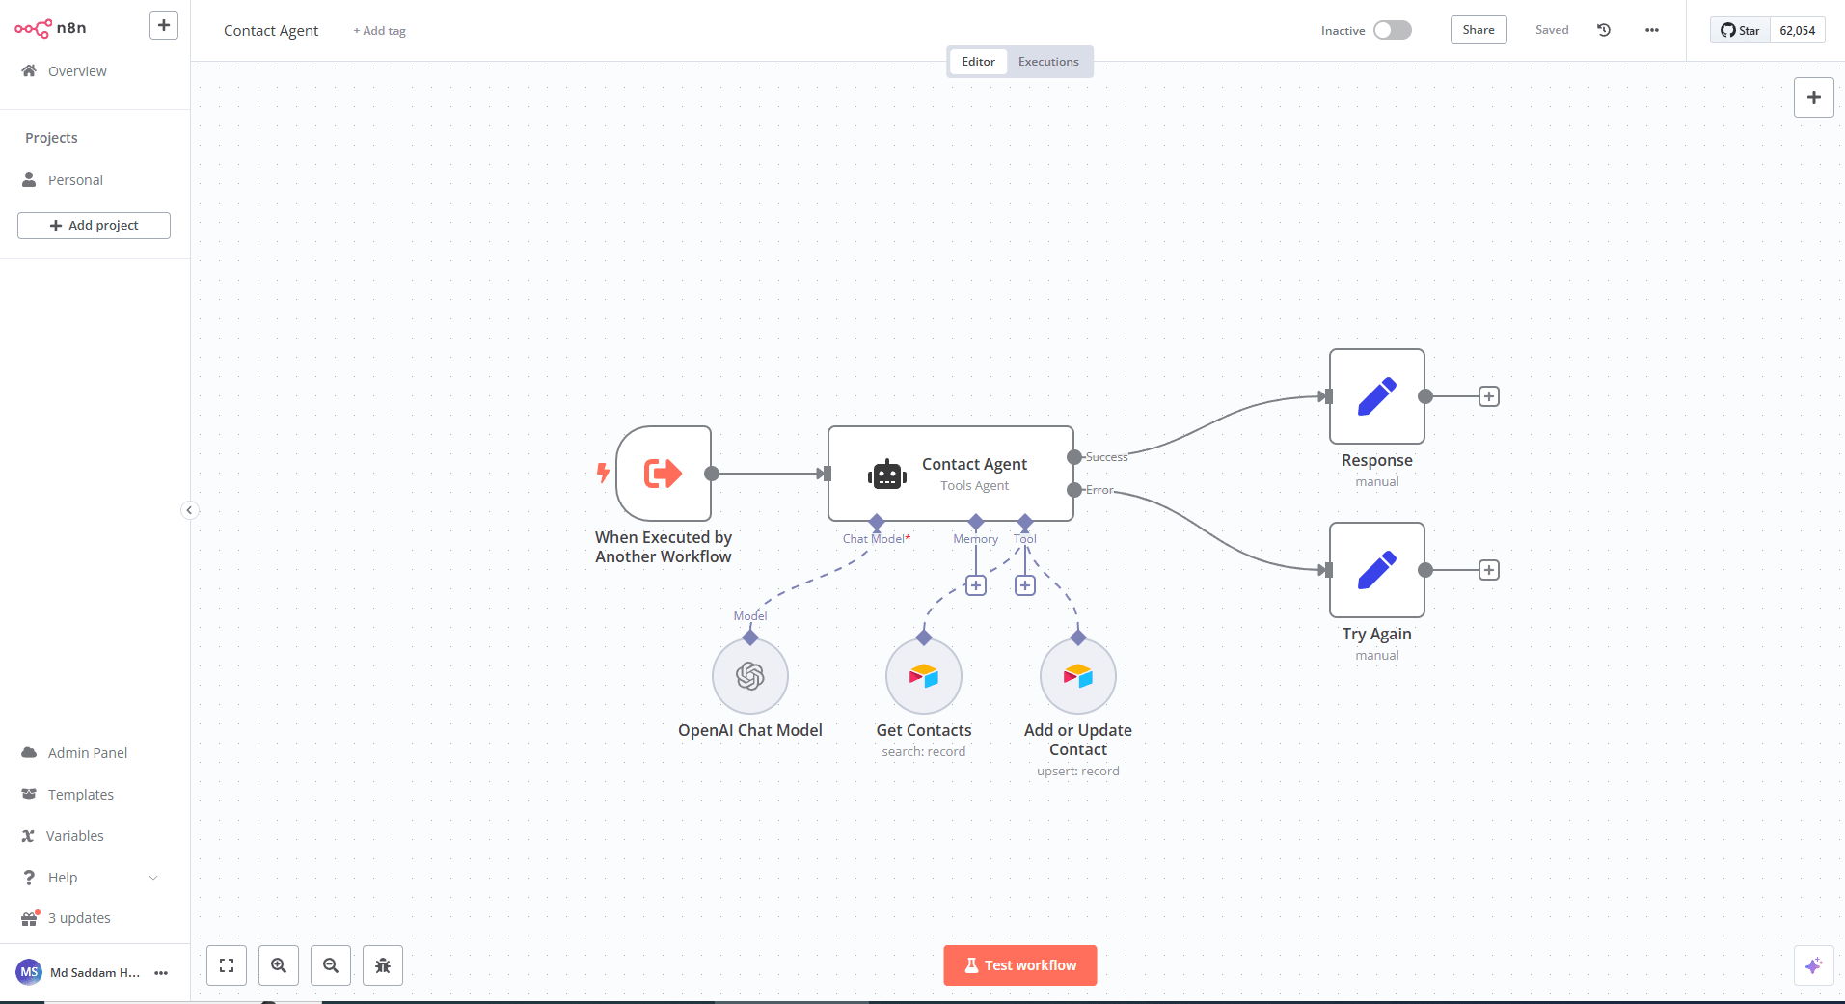The height and width of the screenshot is (1004, 1845).
Task: Click the workflow history icon
Action: click(1604, 30)
